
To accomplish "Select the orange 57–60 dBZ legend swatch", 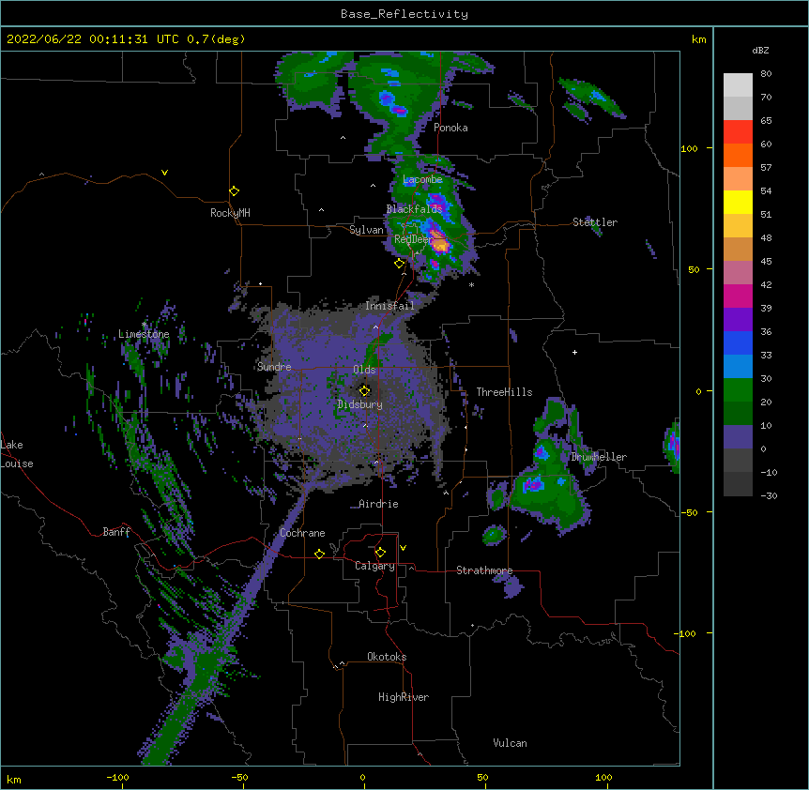I will 738,155.
